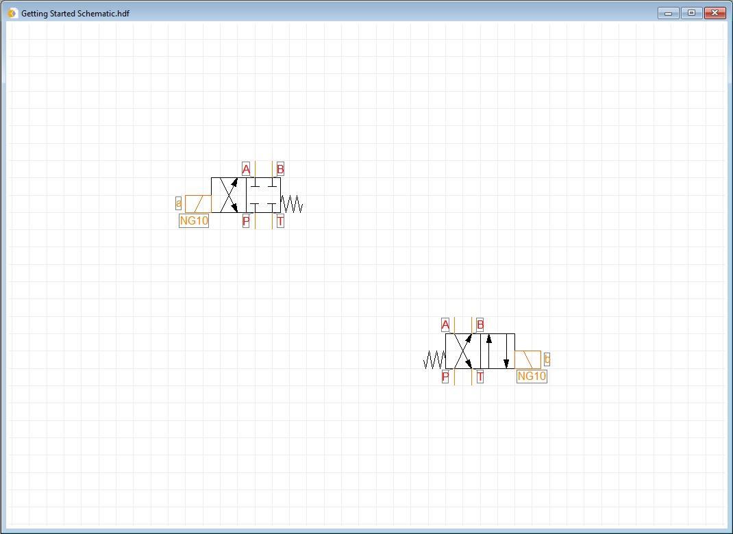This screenshot has height=534, width=733.
Task: Select port label P on upper-left valve
Action: click(246, 221)
